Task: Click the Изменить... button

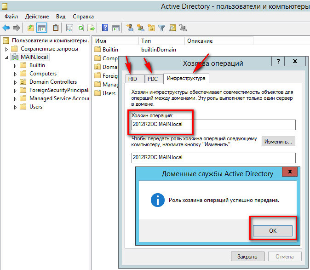Action: [278, 142]
